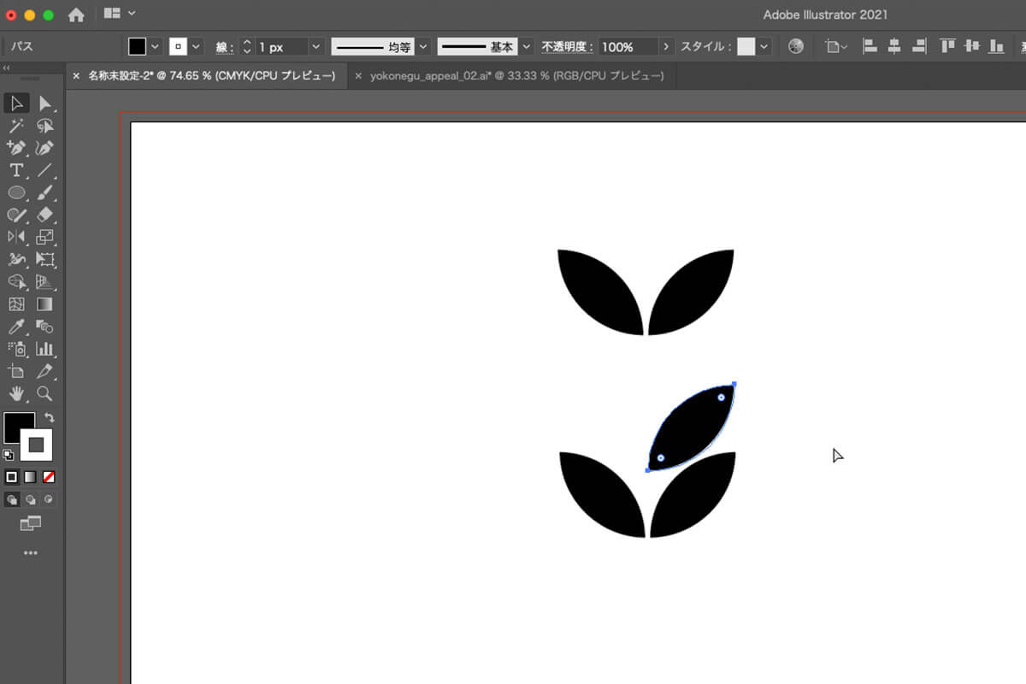Select the Magic Wand tool
Screen dimensions: 1026x684
tap(16, 126)
